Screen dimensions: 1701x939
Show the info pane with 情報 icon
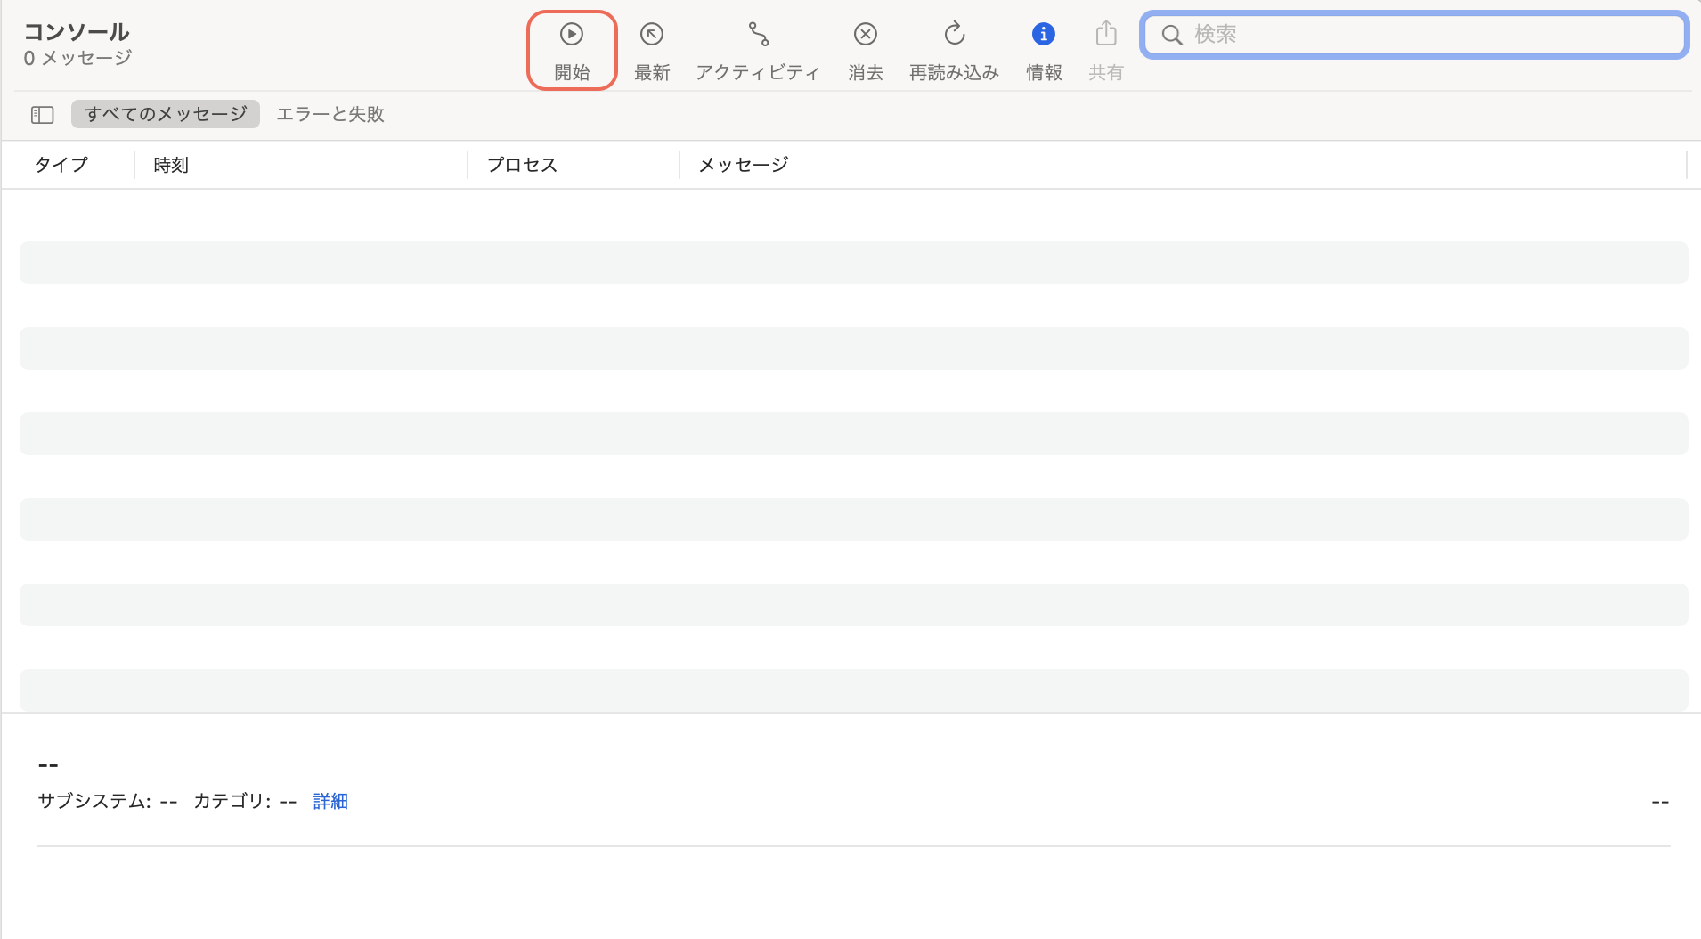coord(1042,49)
